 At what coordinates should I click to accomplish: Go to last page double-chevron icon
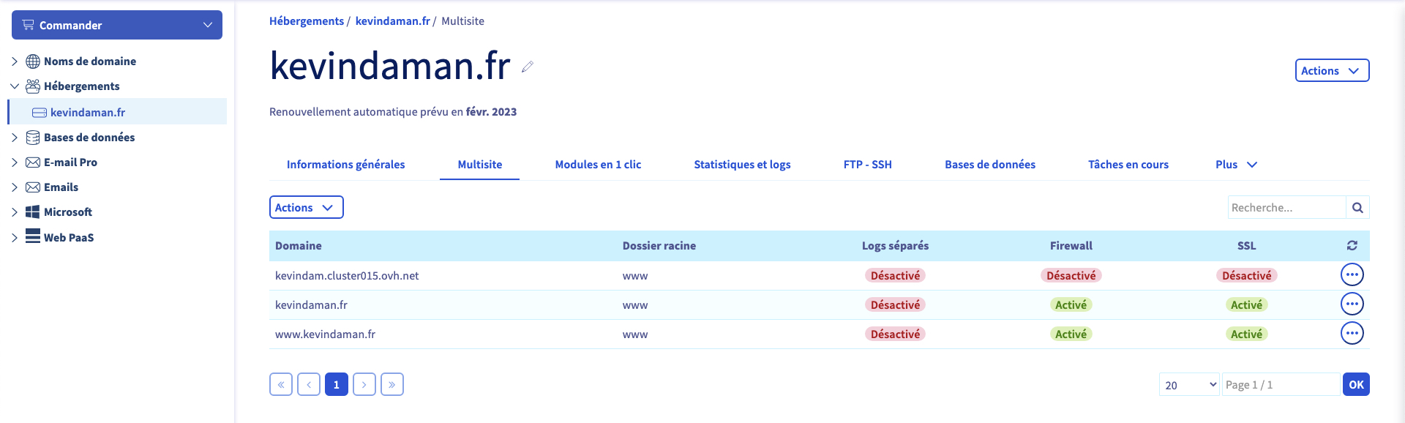392,384
